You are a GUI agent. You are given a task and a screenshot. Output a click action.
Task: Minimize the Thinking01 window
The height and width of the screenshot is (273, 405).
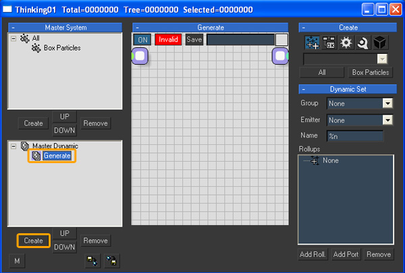point(367,9)
